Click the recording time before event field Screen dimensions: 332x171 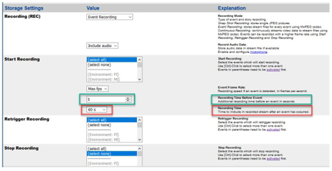(x=109, y=99)
